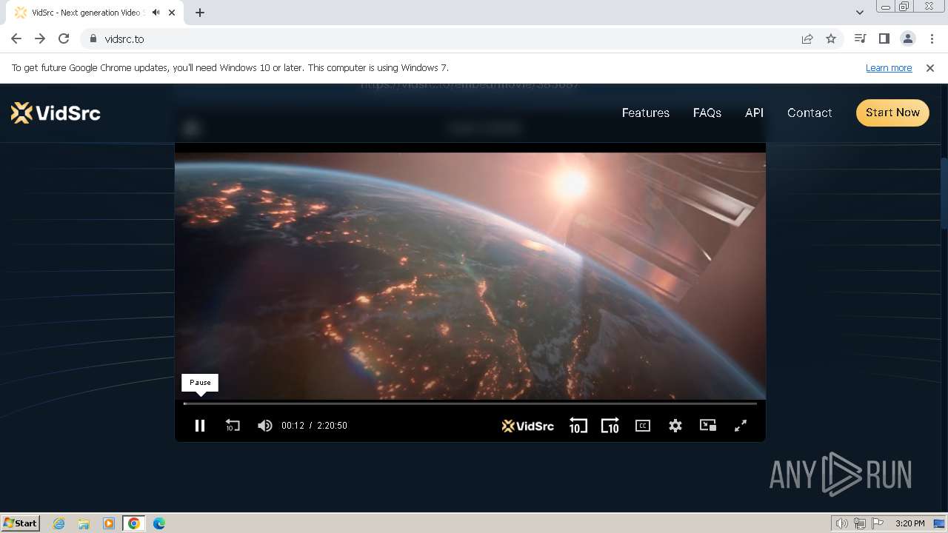The height and width of the screenshot is (533, 948).
Task: Open Windows Media Player from taskbar
Action: tap(109, 523)
